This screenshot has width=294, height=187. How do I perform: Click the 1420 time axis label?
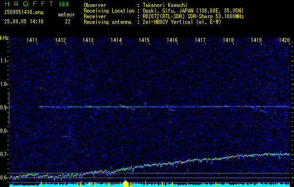(284, 40)
